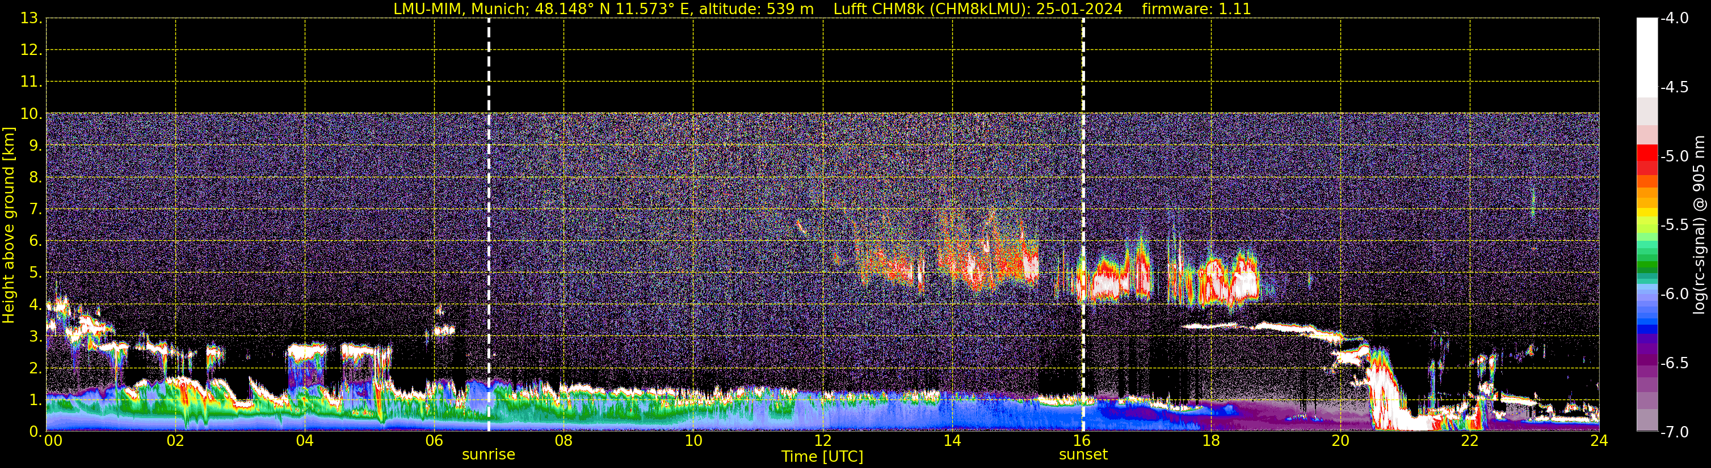Viewport: 1711px width, 468px height.
Task: Click the "2." height axis tick label
Action: (35, 368)
